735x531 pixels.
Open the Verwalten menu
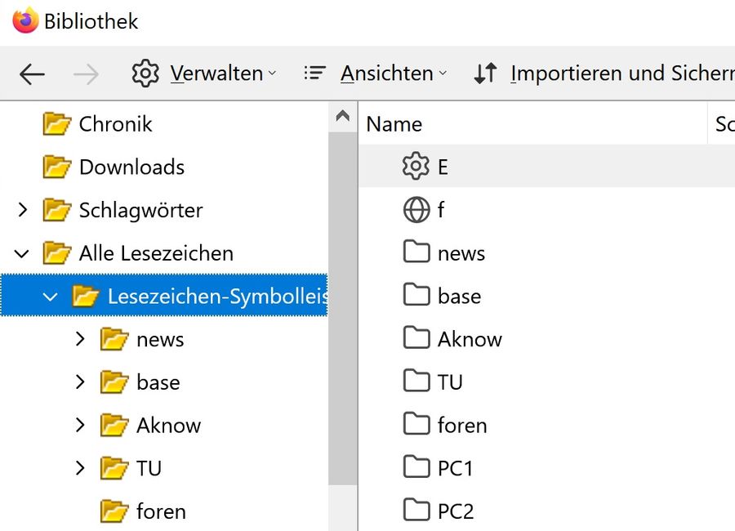pos(204,74)
